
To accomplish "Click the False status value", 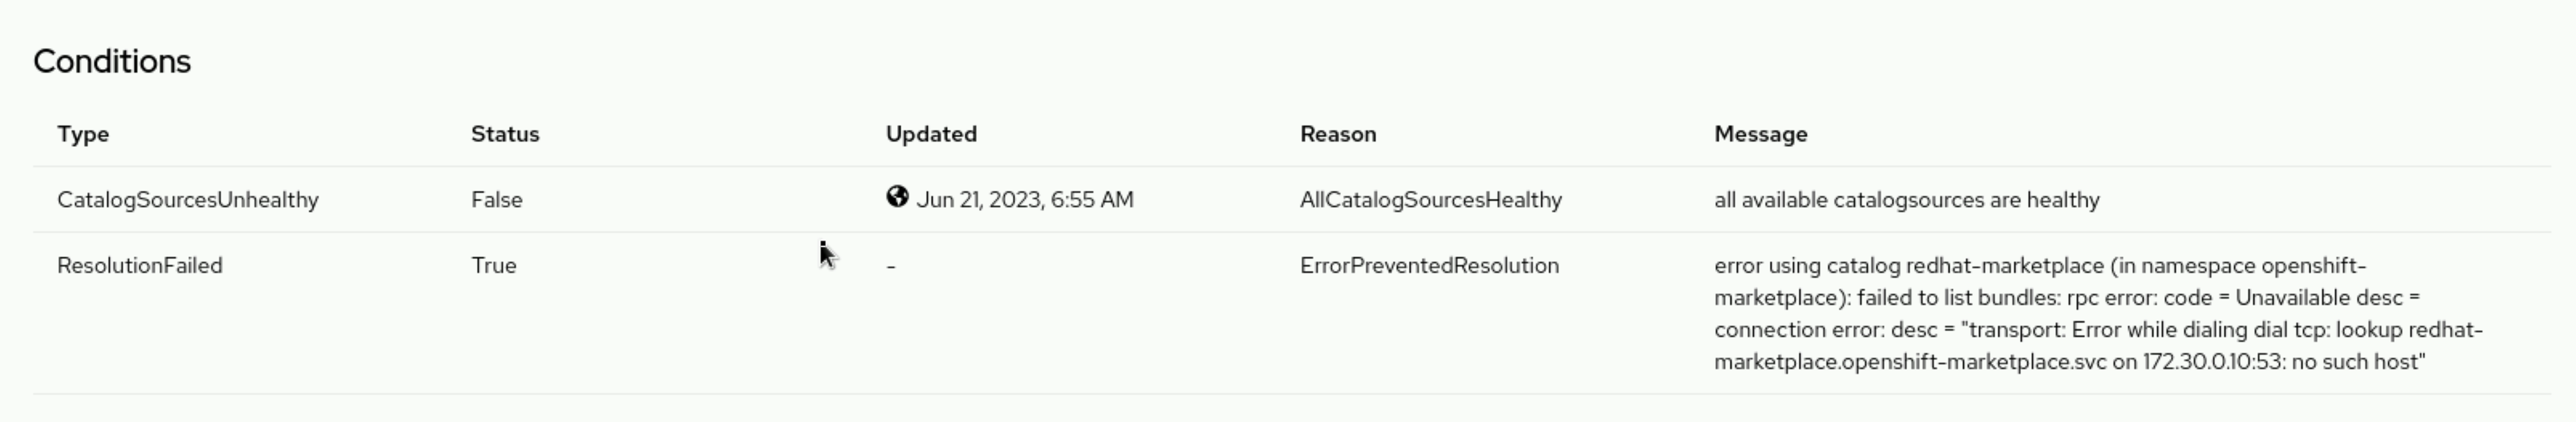I will tap(497, 200).
